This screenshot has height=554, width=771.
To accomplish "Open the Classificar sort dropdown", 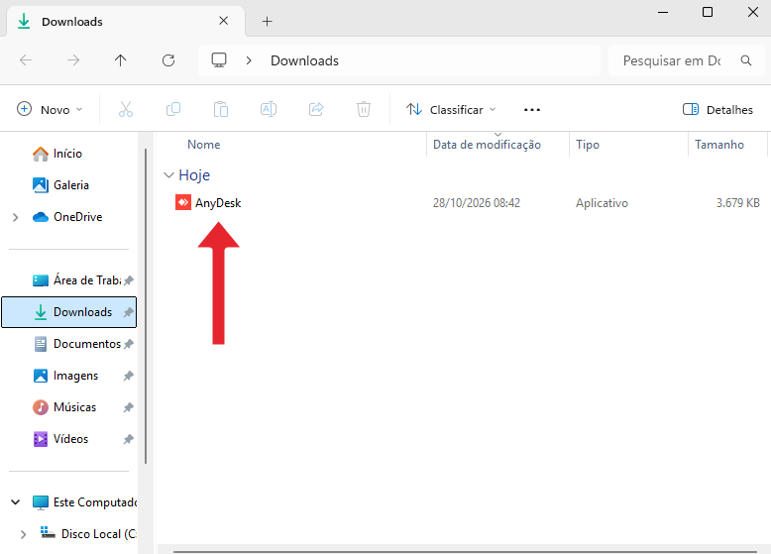I will coord(451,109).
